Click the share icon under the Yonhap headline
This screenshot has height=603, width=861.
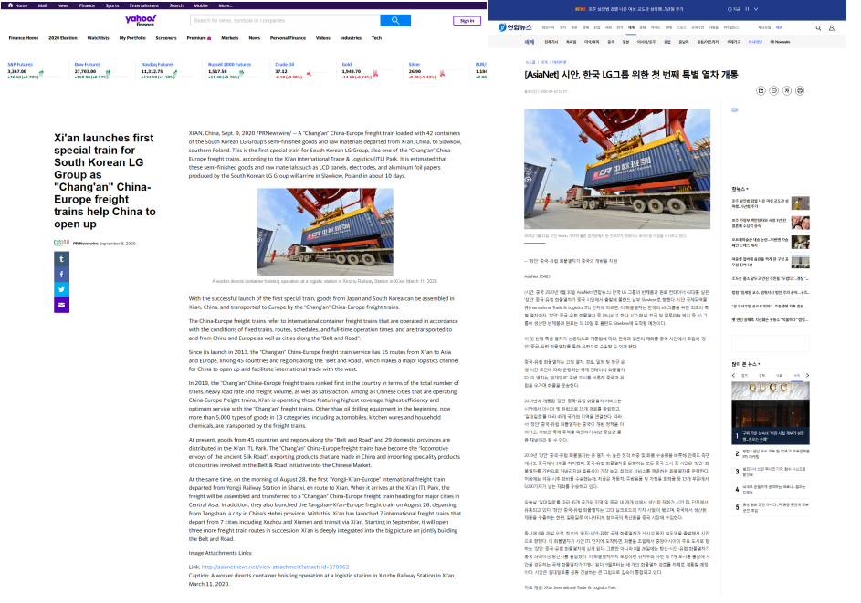pos(761,91)
